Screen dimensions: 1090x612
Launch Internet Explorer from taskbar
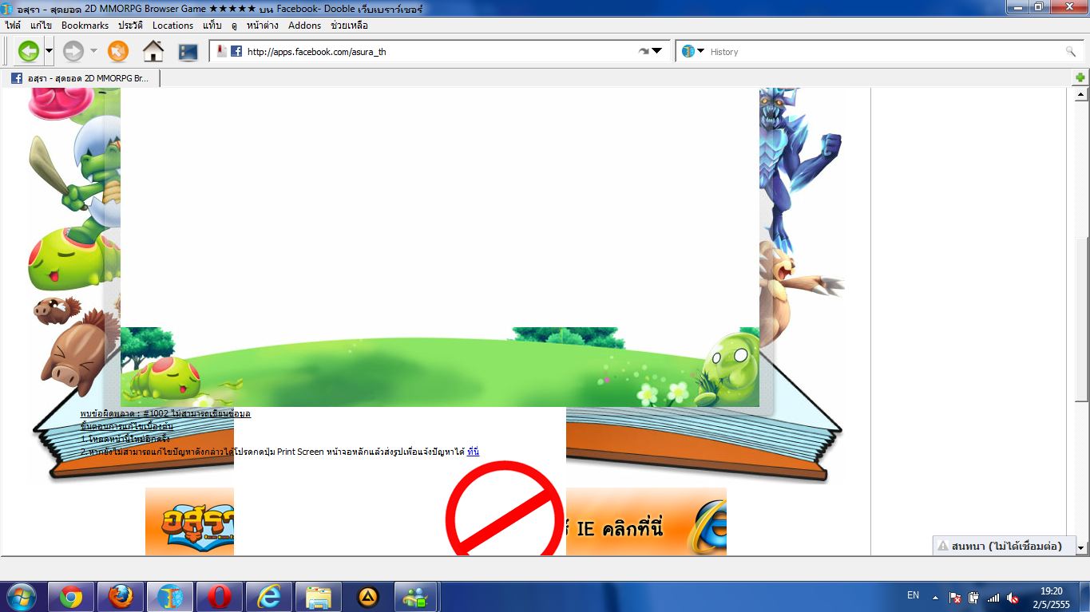pos(268,597)
